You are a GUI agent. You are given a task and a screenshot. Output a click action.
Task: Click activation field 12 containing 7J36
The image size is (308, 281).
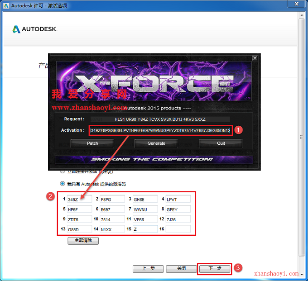click(178, 219)
